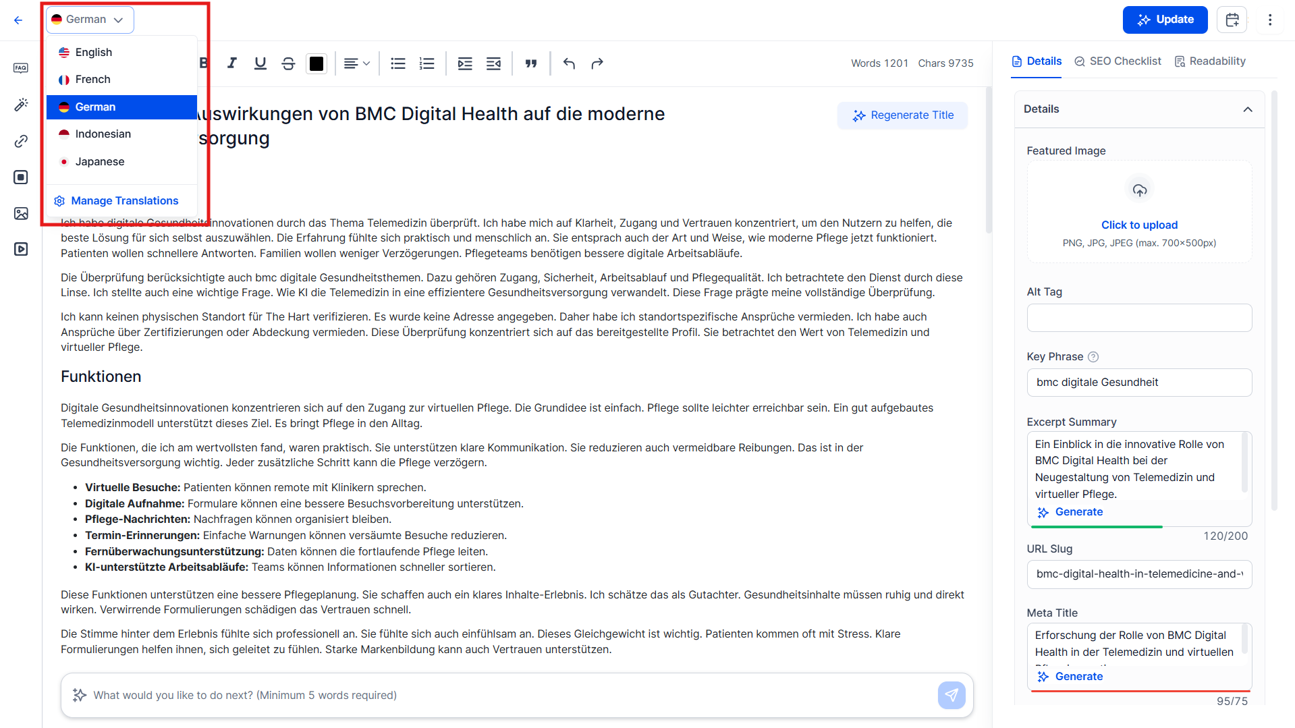
Task: Edit the URL Slug field
Action: [x=1139, y=574]
